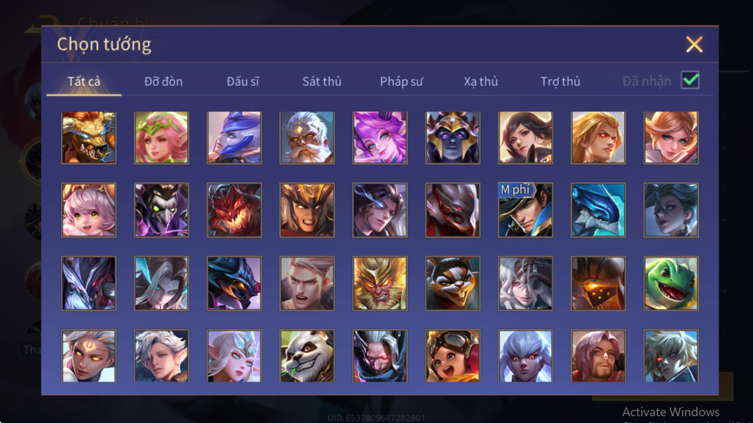Select the goggles-wearing kid hero

pos(452,356)
